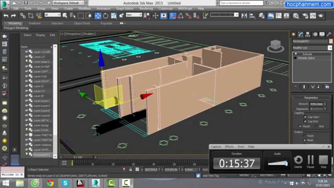The width and height of the screenshot is (334, 188).
Task: Select the Mesh output radio button
Action: [x=304, y=140]
